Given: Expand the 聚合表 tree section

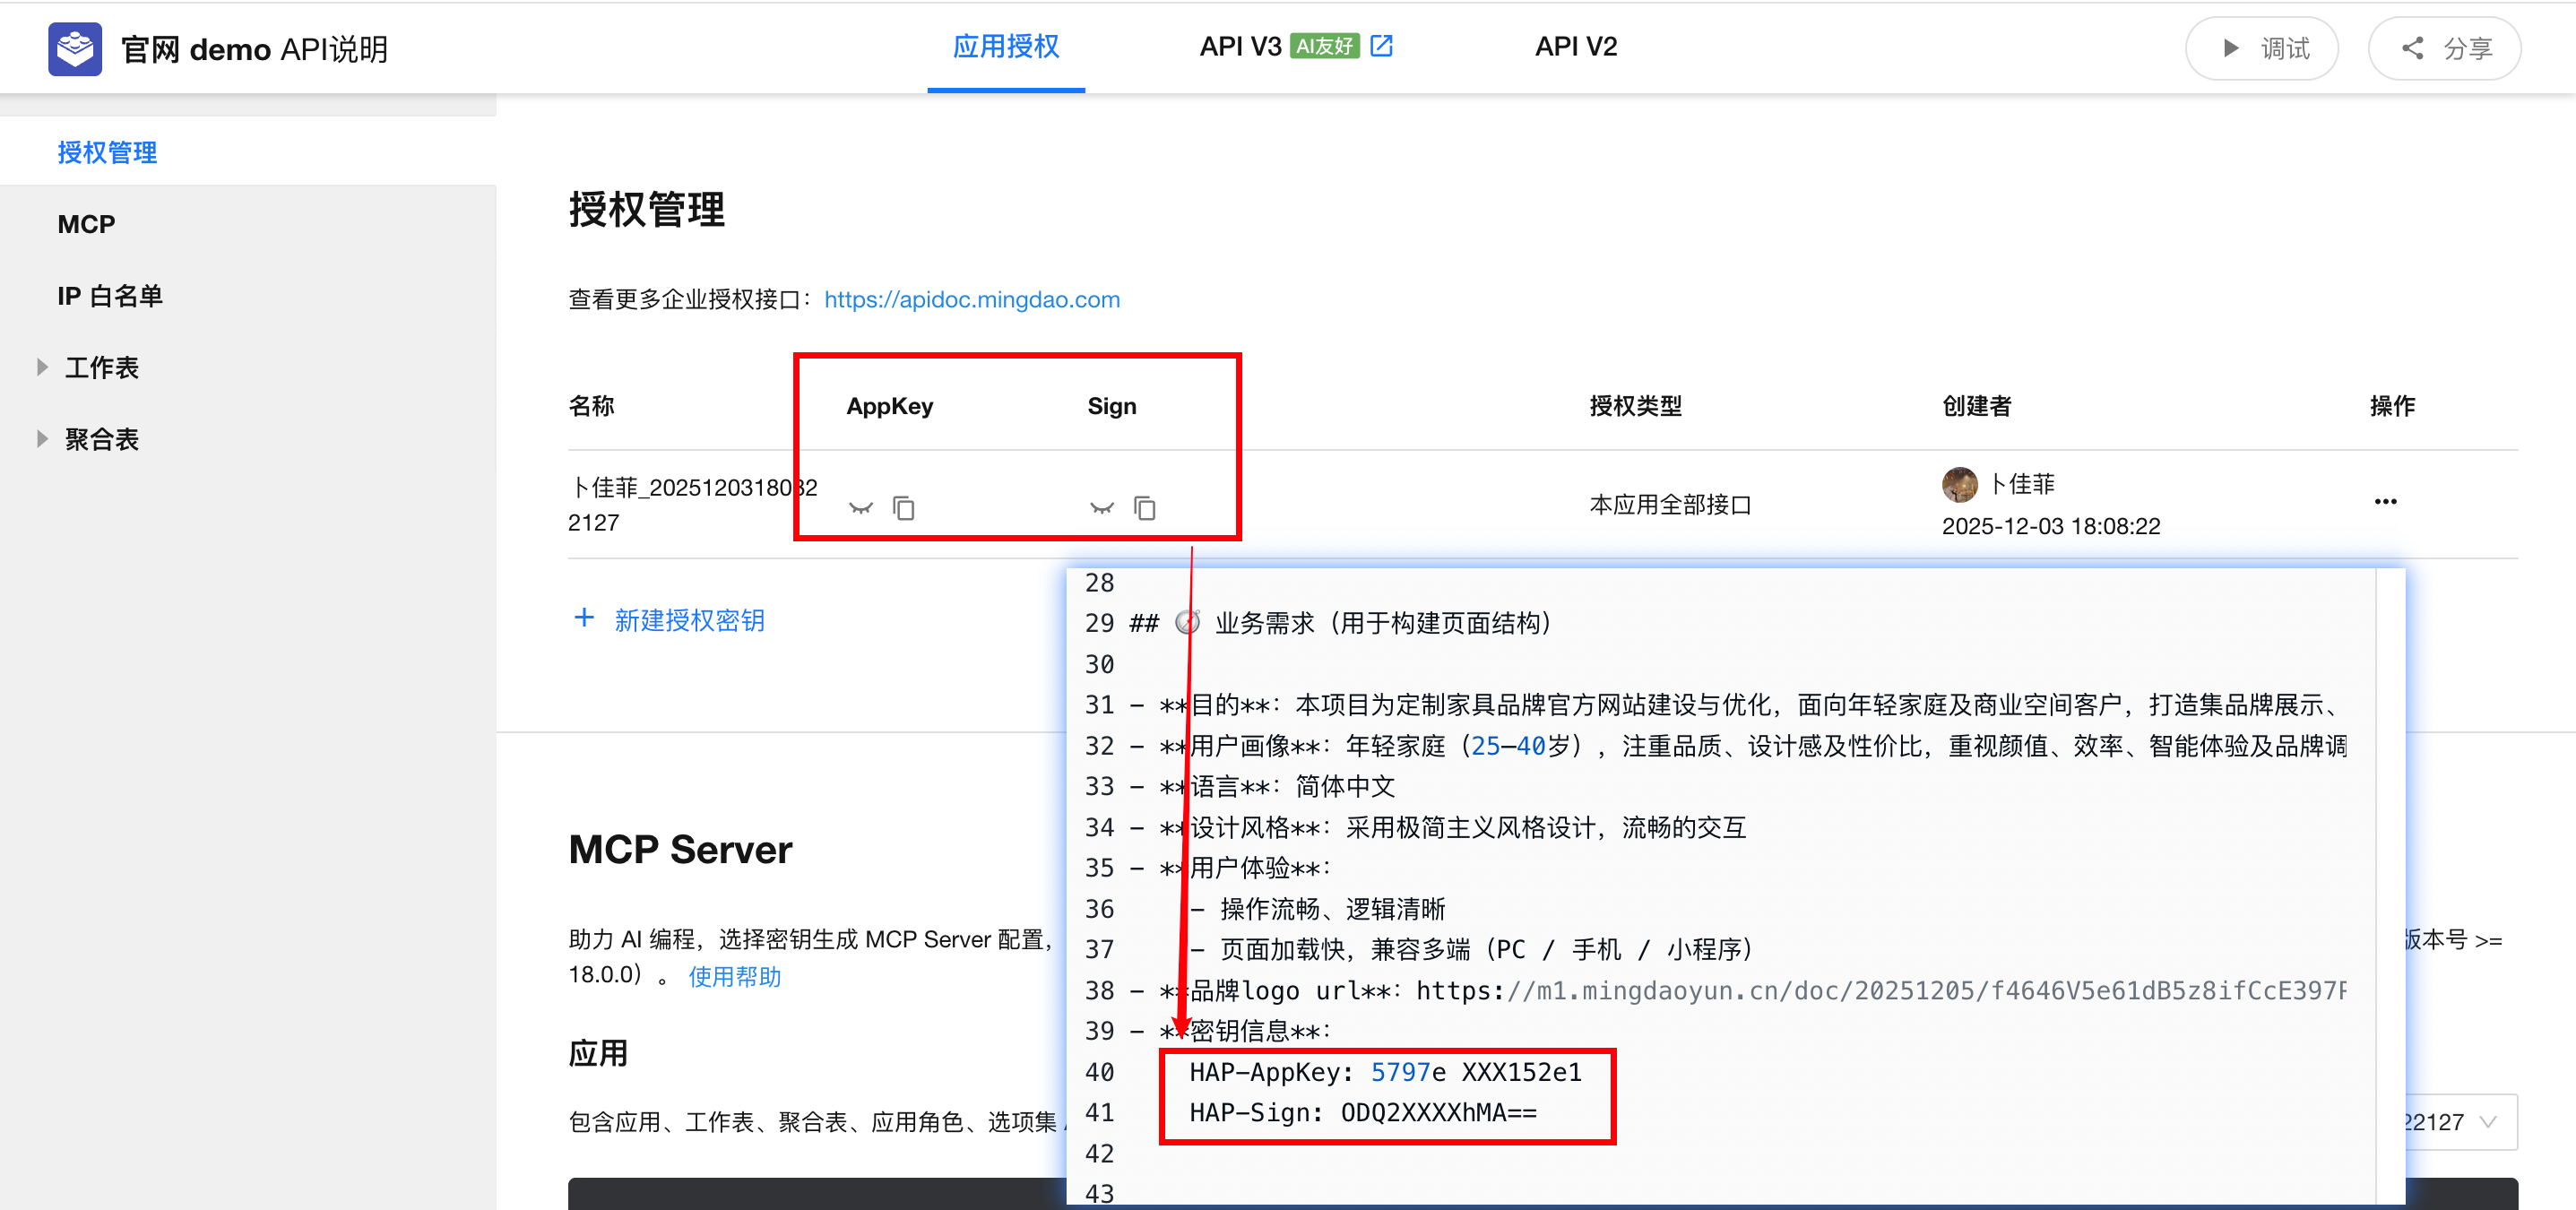Looking at the screenshot, I should pyautogui.click(x=42, y=439).
